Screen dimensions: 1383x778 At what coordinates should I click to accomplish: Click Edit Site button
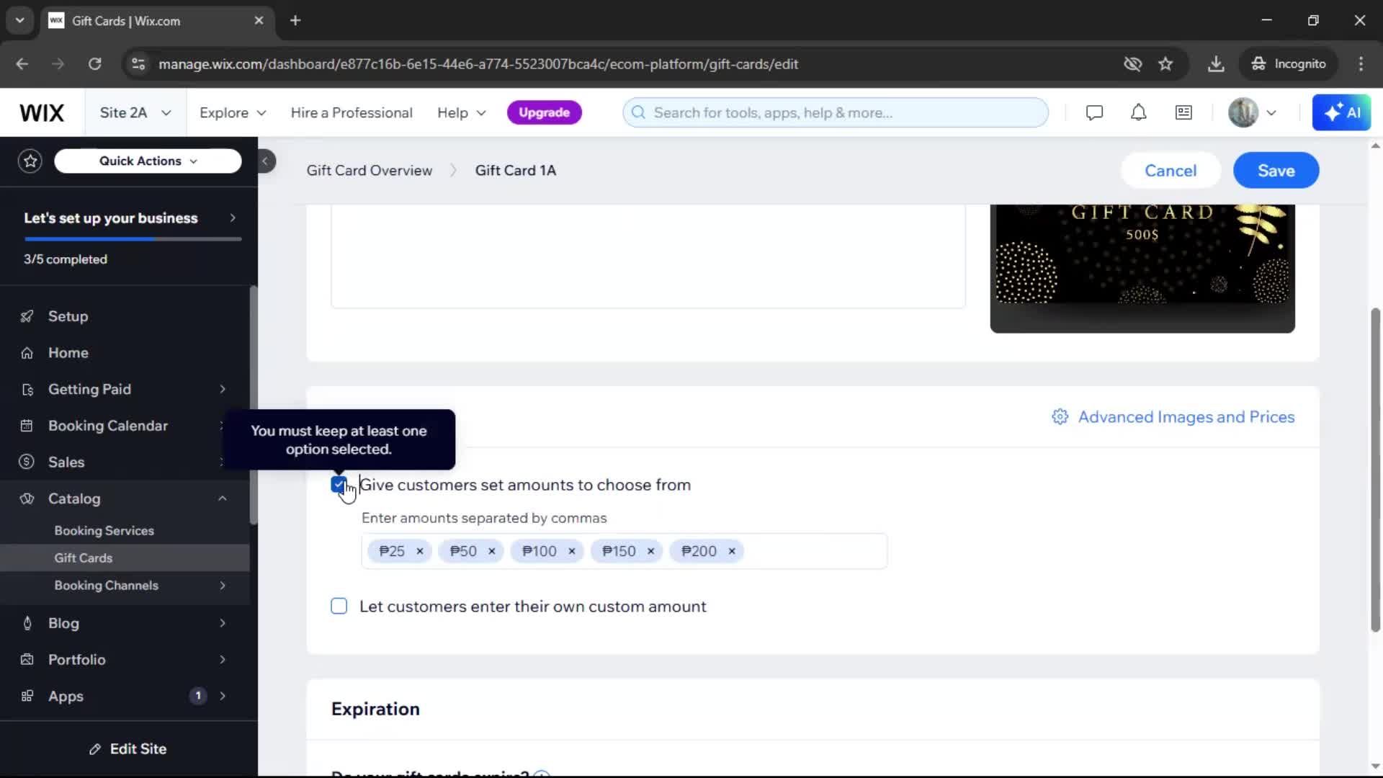[x=127, y=749]
